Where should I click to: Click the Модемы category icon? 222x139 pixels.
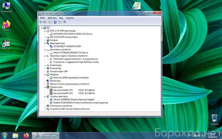coord(48,74)
